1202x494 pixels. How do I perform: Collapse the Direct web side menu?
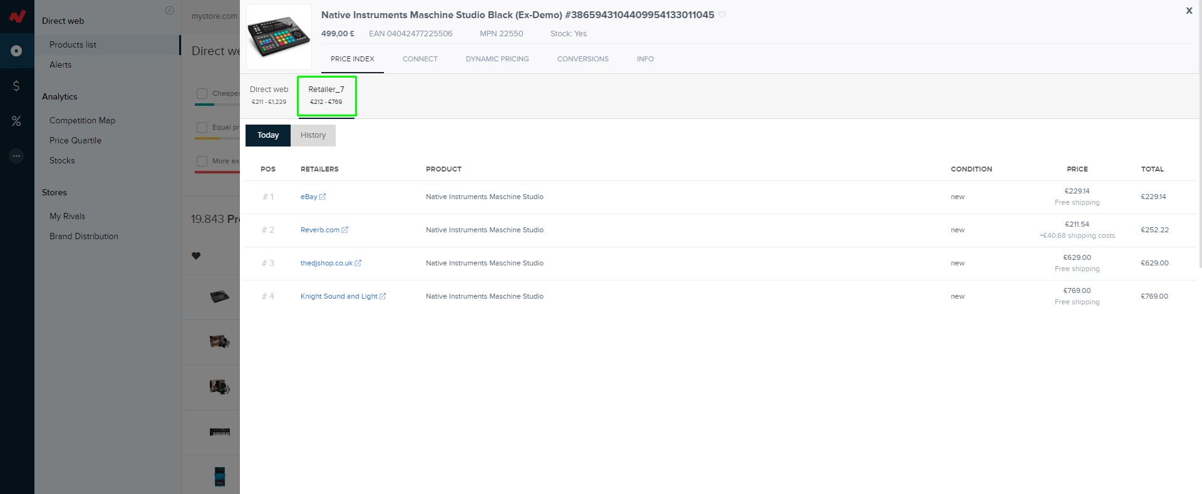coord(170,11)
